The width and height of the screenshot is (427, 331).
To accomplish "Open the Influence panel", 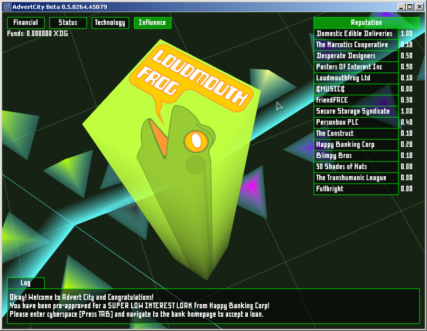I will click(x=152, y=23).
